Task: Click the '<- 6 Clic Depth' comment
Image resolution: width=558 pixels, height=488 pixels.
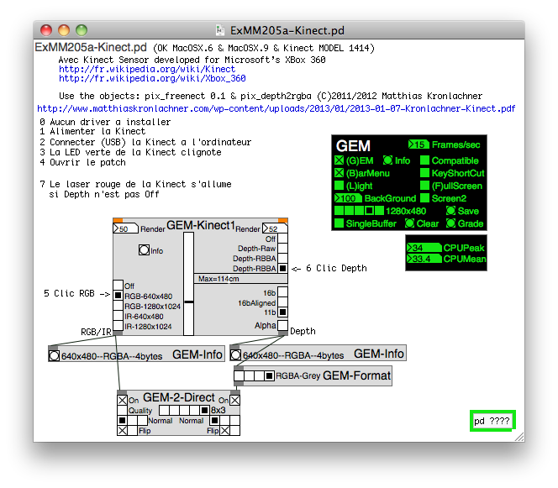Action: coord(329,268)
